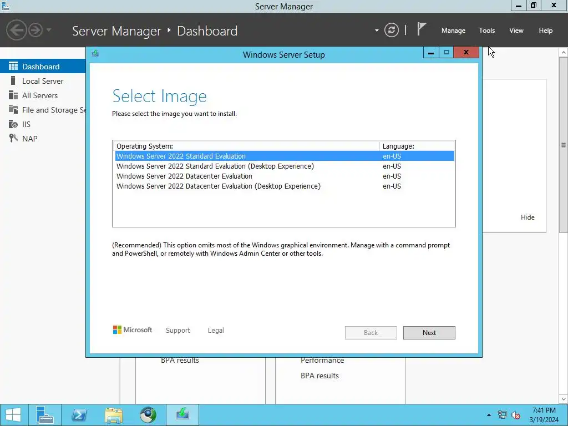This screenshot has width=568, height=426.
Task: Select Datacenter Evaluation (Desktop Experience) image
Action: tap(285, 186)
